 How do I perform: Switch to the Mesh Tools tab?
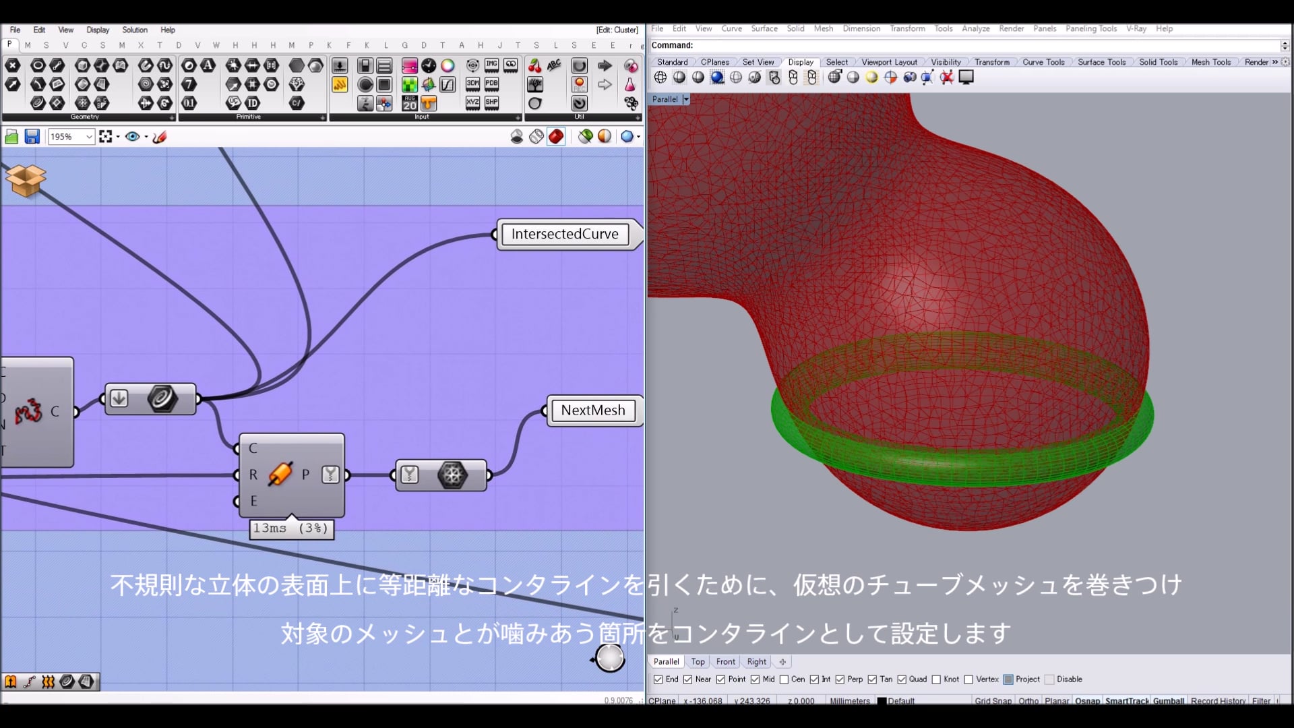1211,61
